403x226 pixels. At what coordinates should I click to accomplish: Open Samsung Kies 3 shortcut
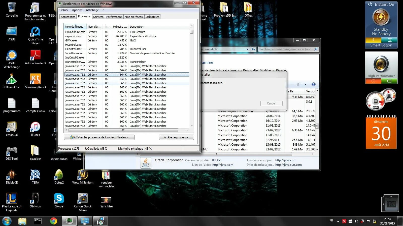[x=36, y=81]
